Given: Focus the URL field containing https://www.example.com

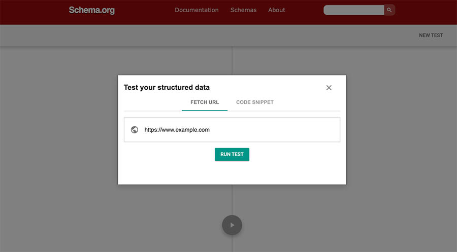Looking at the screenshot, I should click(x=239, y=130).
